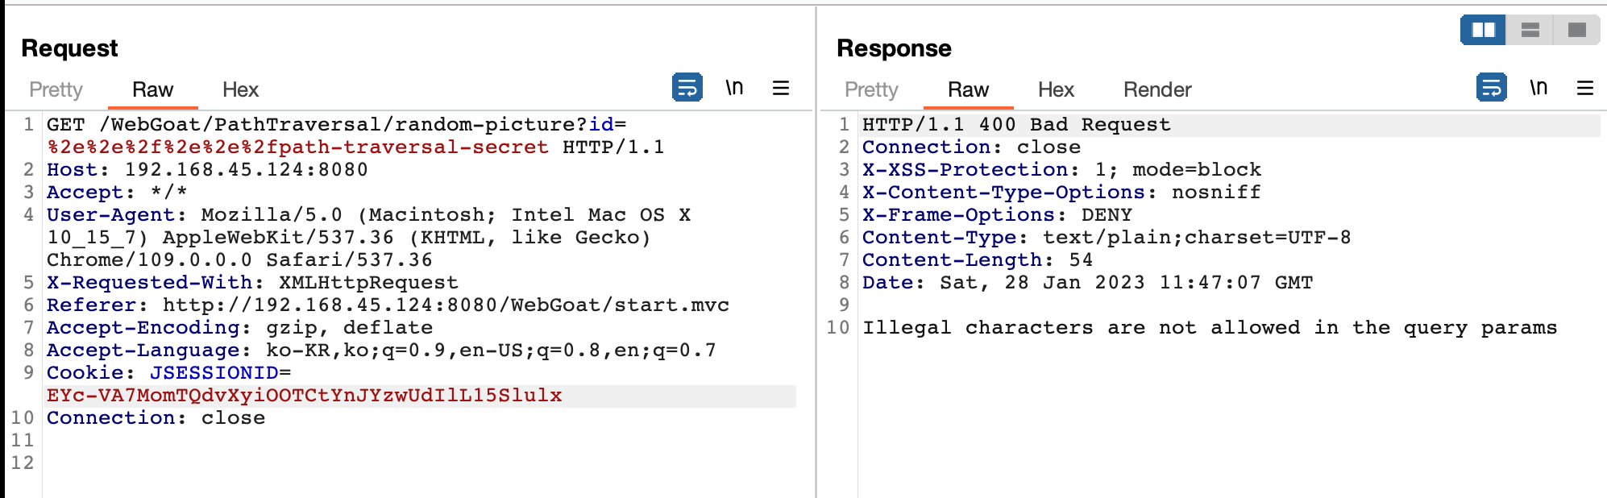
Task: Click the JSESSIONID cookie value
Action: click(305, 396)
